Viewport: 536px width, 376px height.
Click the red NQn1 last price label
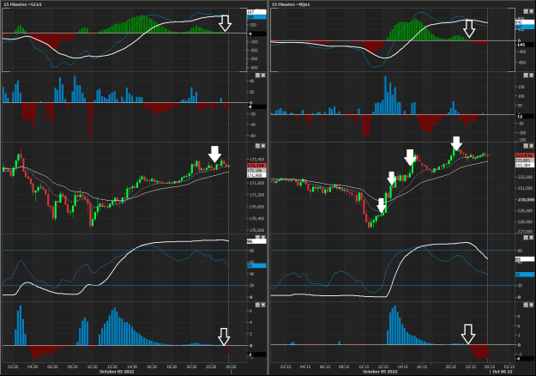pyautogui.click(x=525, y=155)
